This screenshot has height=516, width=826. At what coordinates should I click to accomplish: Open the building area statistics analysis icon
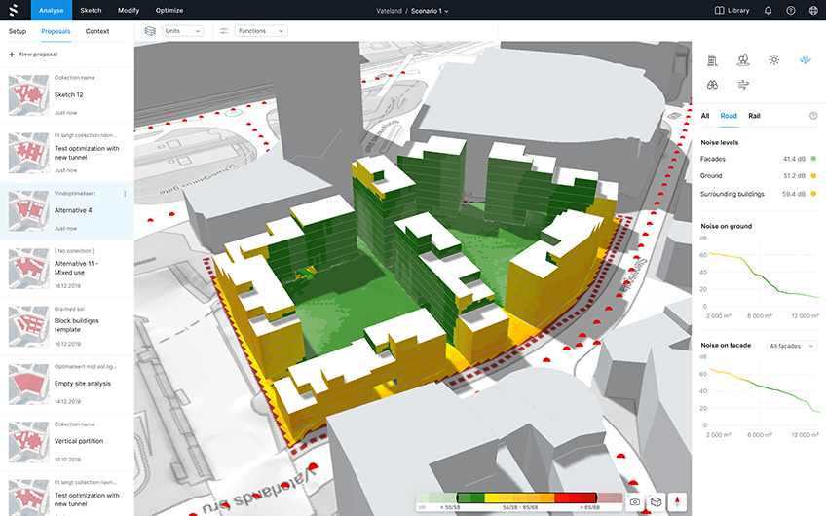tap(713, 59)
